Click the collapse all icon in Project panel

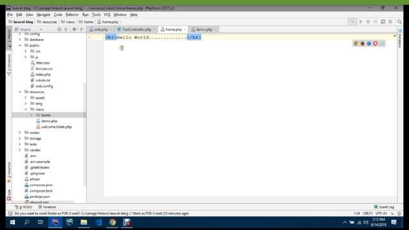(x=66, y=29)
